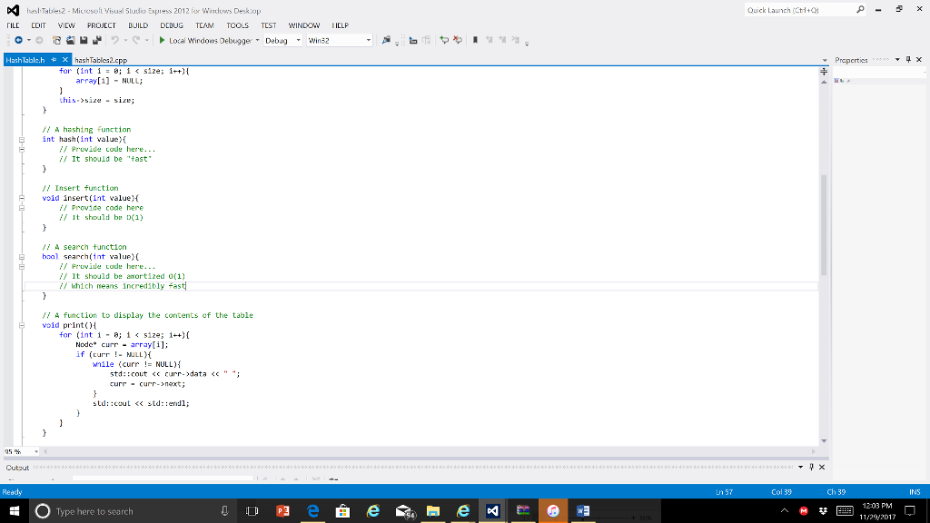930x523 pixels.
Task: Open the WINDOW menu
Action: tap(304, 25)
